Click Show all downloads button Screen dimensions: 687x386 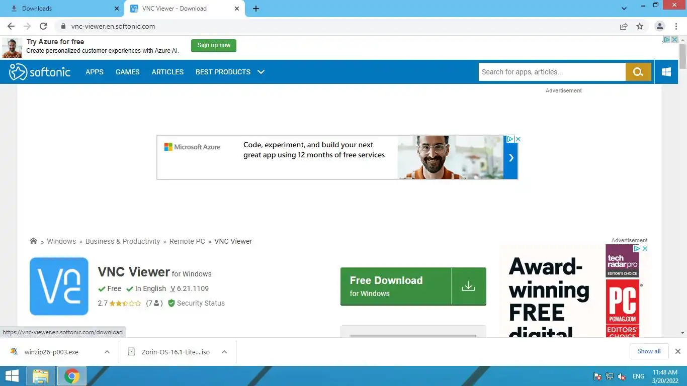click(x=649, y=351)
